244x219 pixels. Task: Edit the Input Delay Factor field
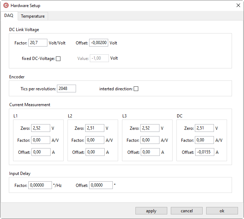point(40,185)
